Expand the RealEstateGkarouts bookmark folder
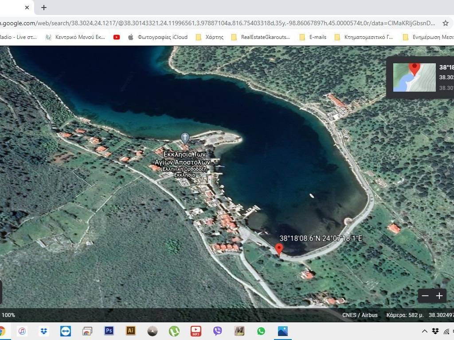This screenshot has width=454, height=340. click(x=261, y=37)
